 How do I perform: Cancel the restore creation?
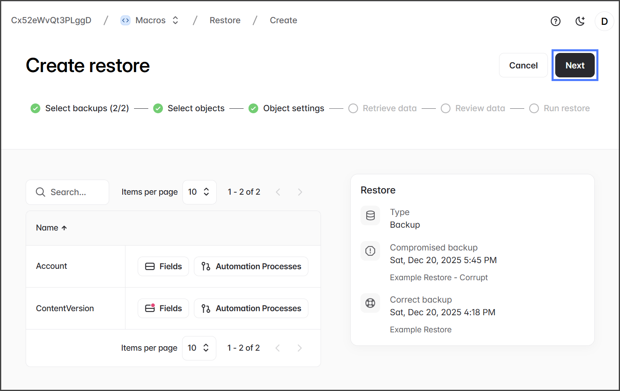point(523,66)
